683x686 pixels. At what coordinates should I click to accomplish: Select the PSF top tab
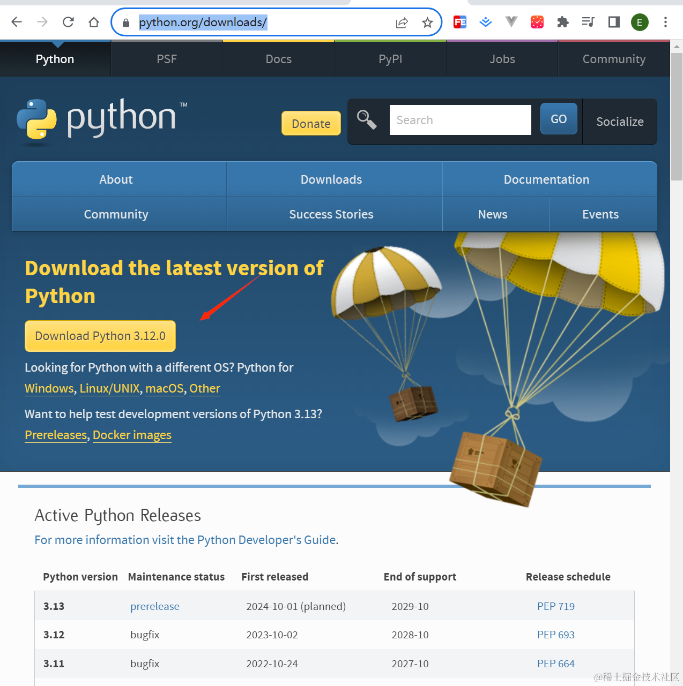tap(167, 59)
